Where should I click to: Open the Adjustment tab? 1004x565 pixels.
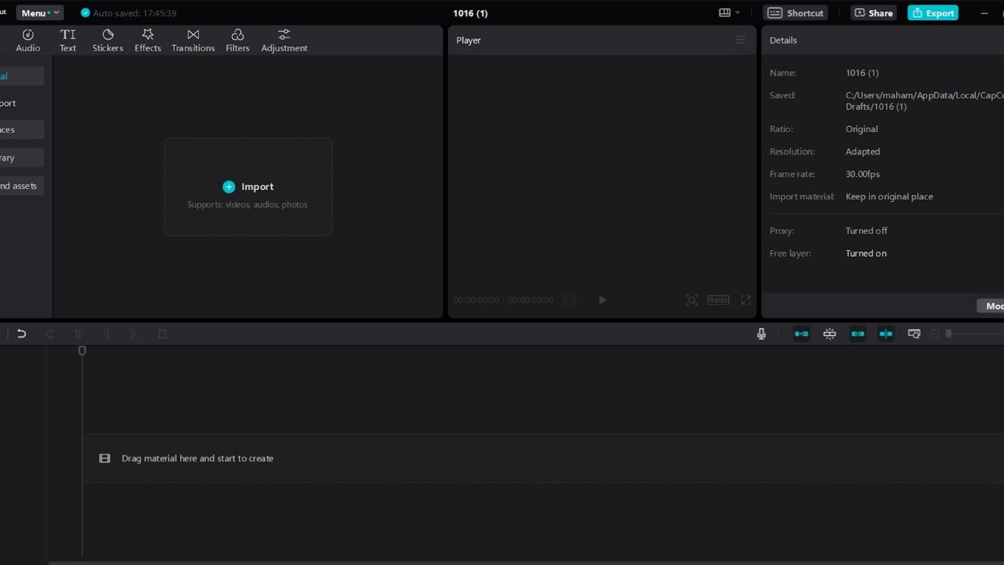click(284, 40)
